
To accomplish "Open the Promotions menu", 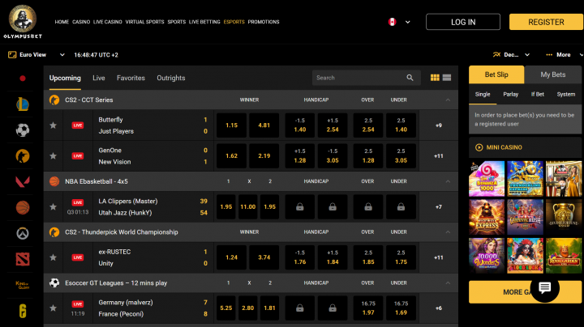I will point(264,22).
